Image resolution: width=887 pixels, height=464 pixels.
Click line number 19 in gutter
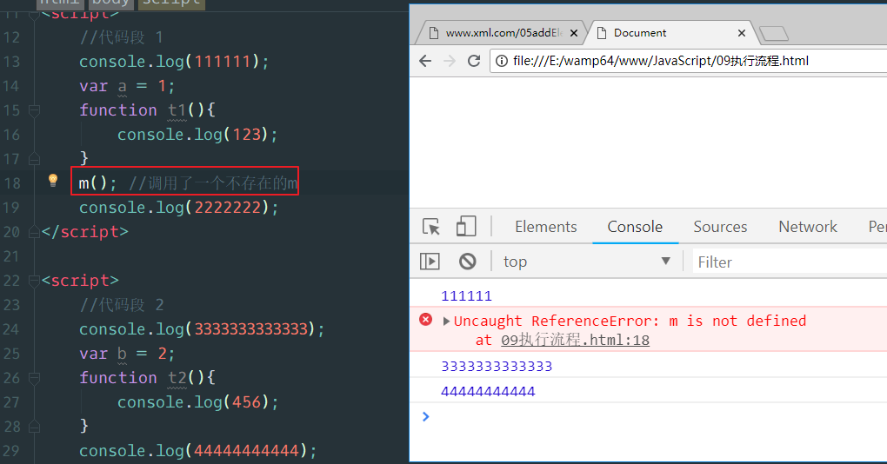click(11, 208)
